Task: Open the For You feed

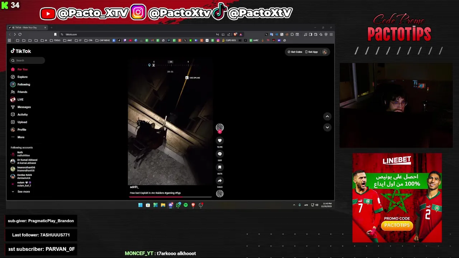Action: tap(19, 69)
